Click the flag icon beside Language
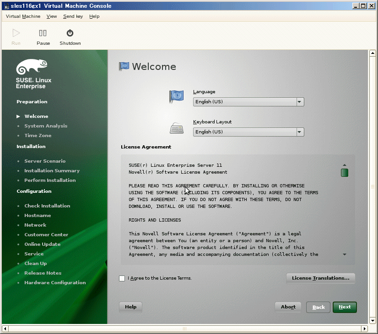The height and width of the screenshot is (334, 378). 177,96
